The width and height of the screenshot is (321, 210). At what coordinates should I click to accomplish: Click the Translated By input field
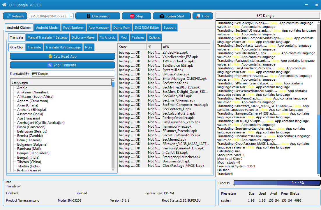click(73, 74)
